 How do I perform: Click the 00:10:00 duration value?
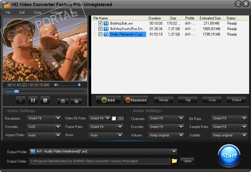tap(156, 23)
